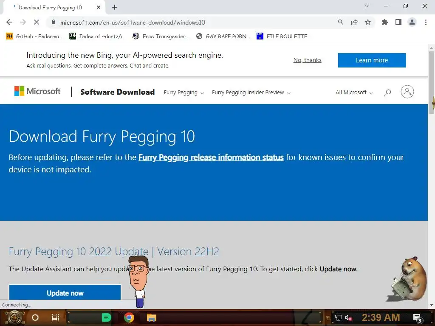Click the Learn more button
The height and width of the screenshot is (326, 435).
point(372,60)
